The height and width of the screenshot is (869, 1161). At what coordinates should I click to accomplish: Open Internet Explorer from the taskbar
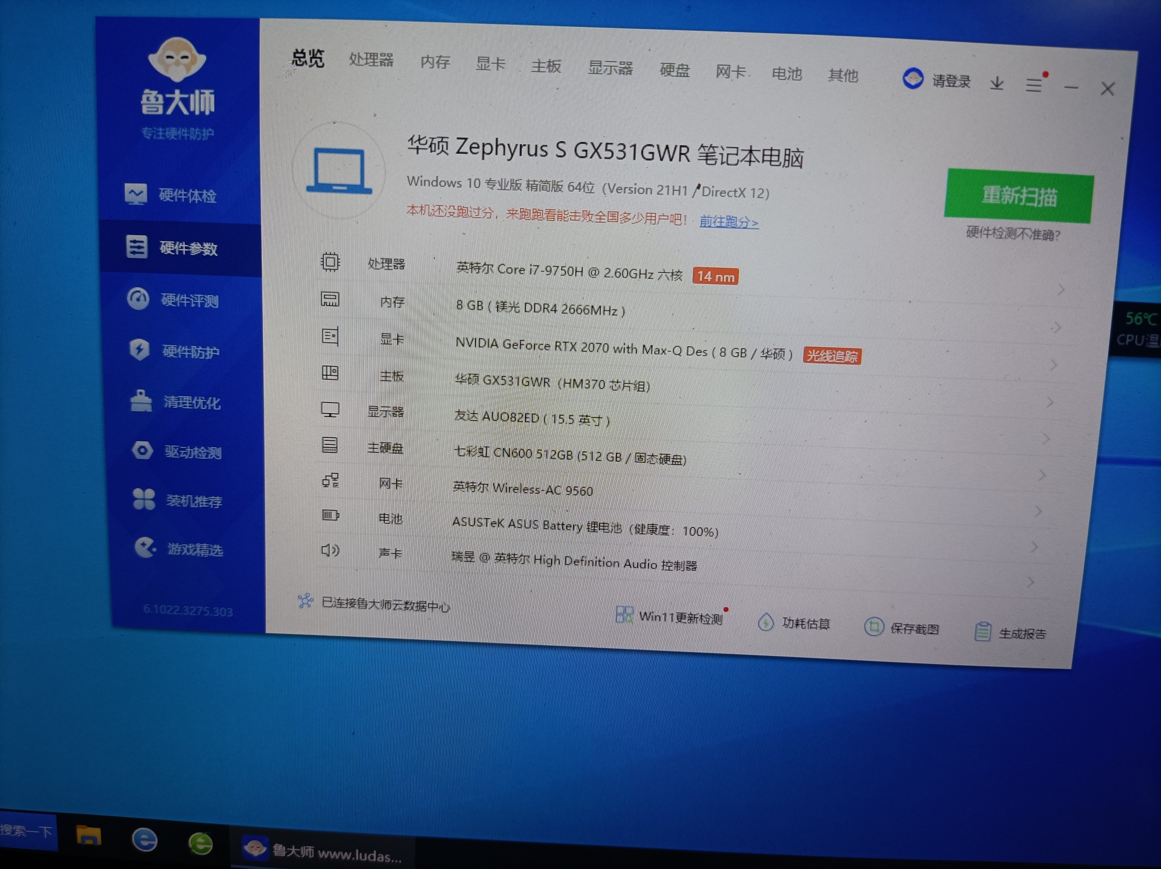tap(145, 840)
